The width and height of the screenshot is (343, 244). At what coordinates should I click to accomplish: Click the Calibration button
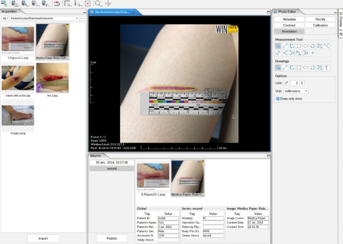pos(320,25)
